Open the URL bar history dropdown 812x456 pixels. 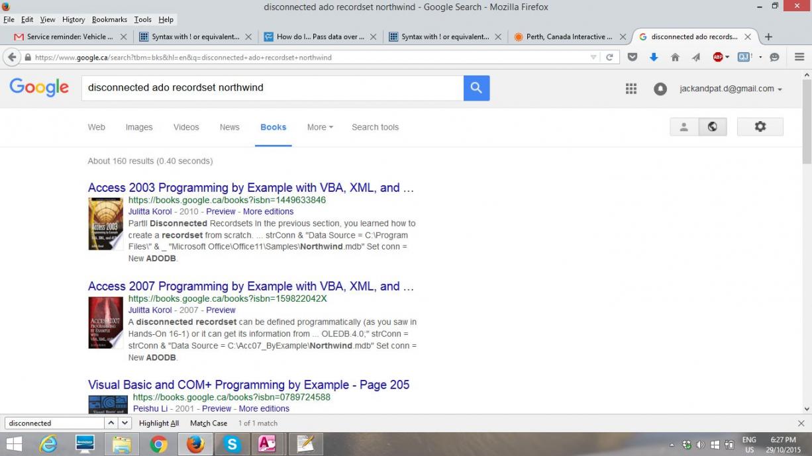[593, 58]
